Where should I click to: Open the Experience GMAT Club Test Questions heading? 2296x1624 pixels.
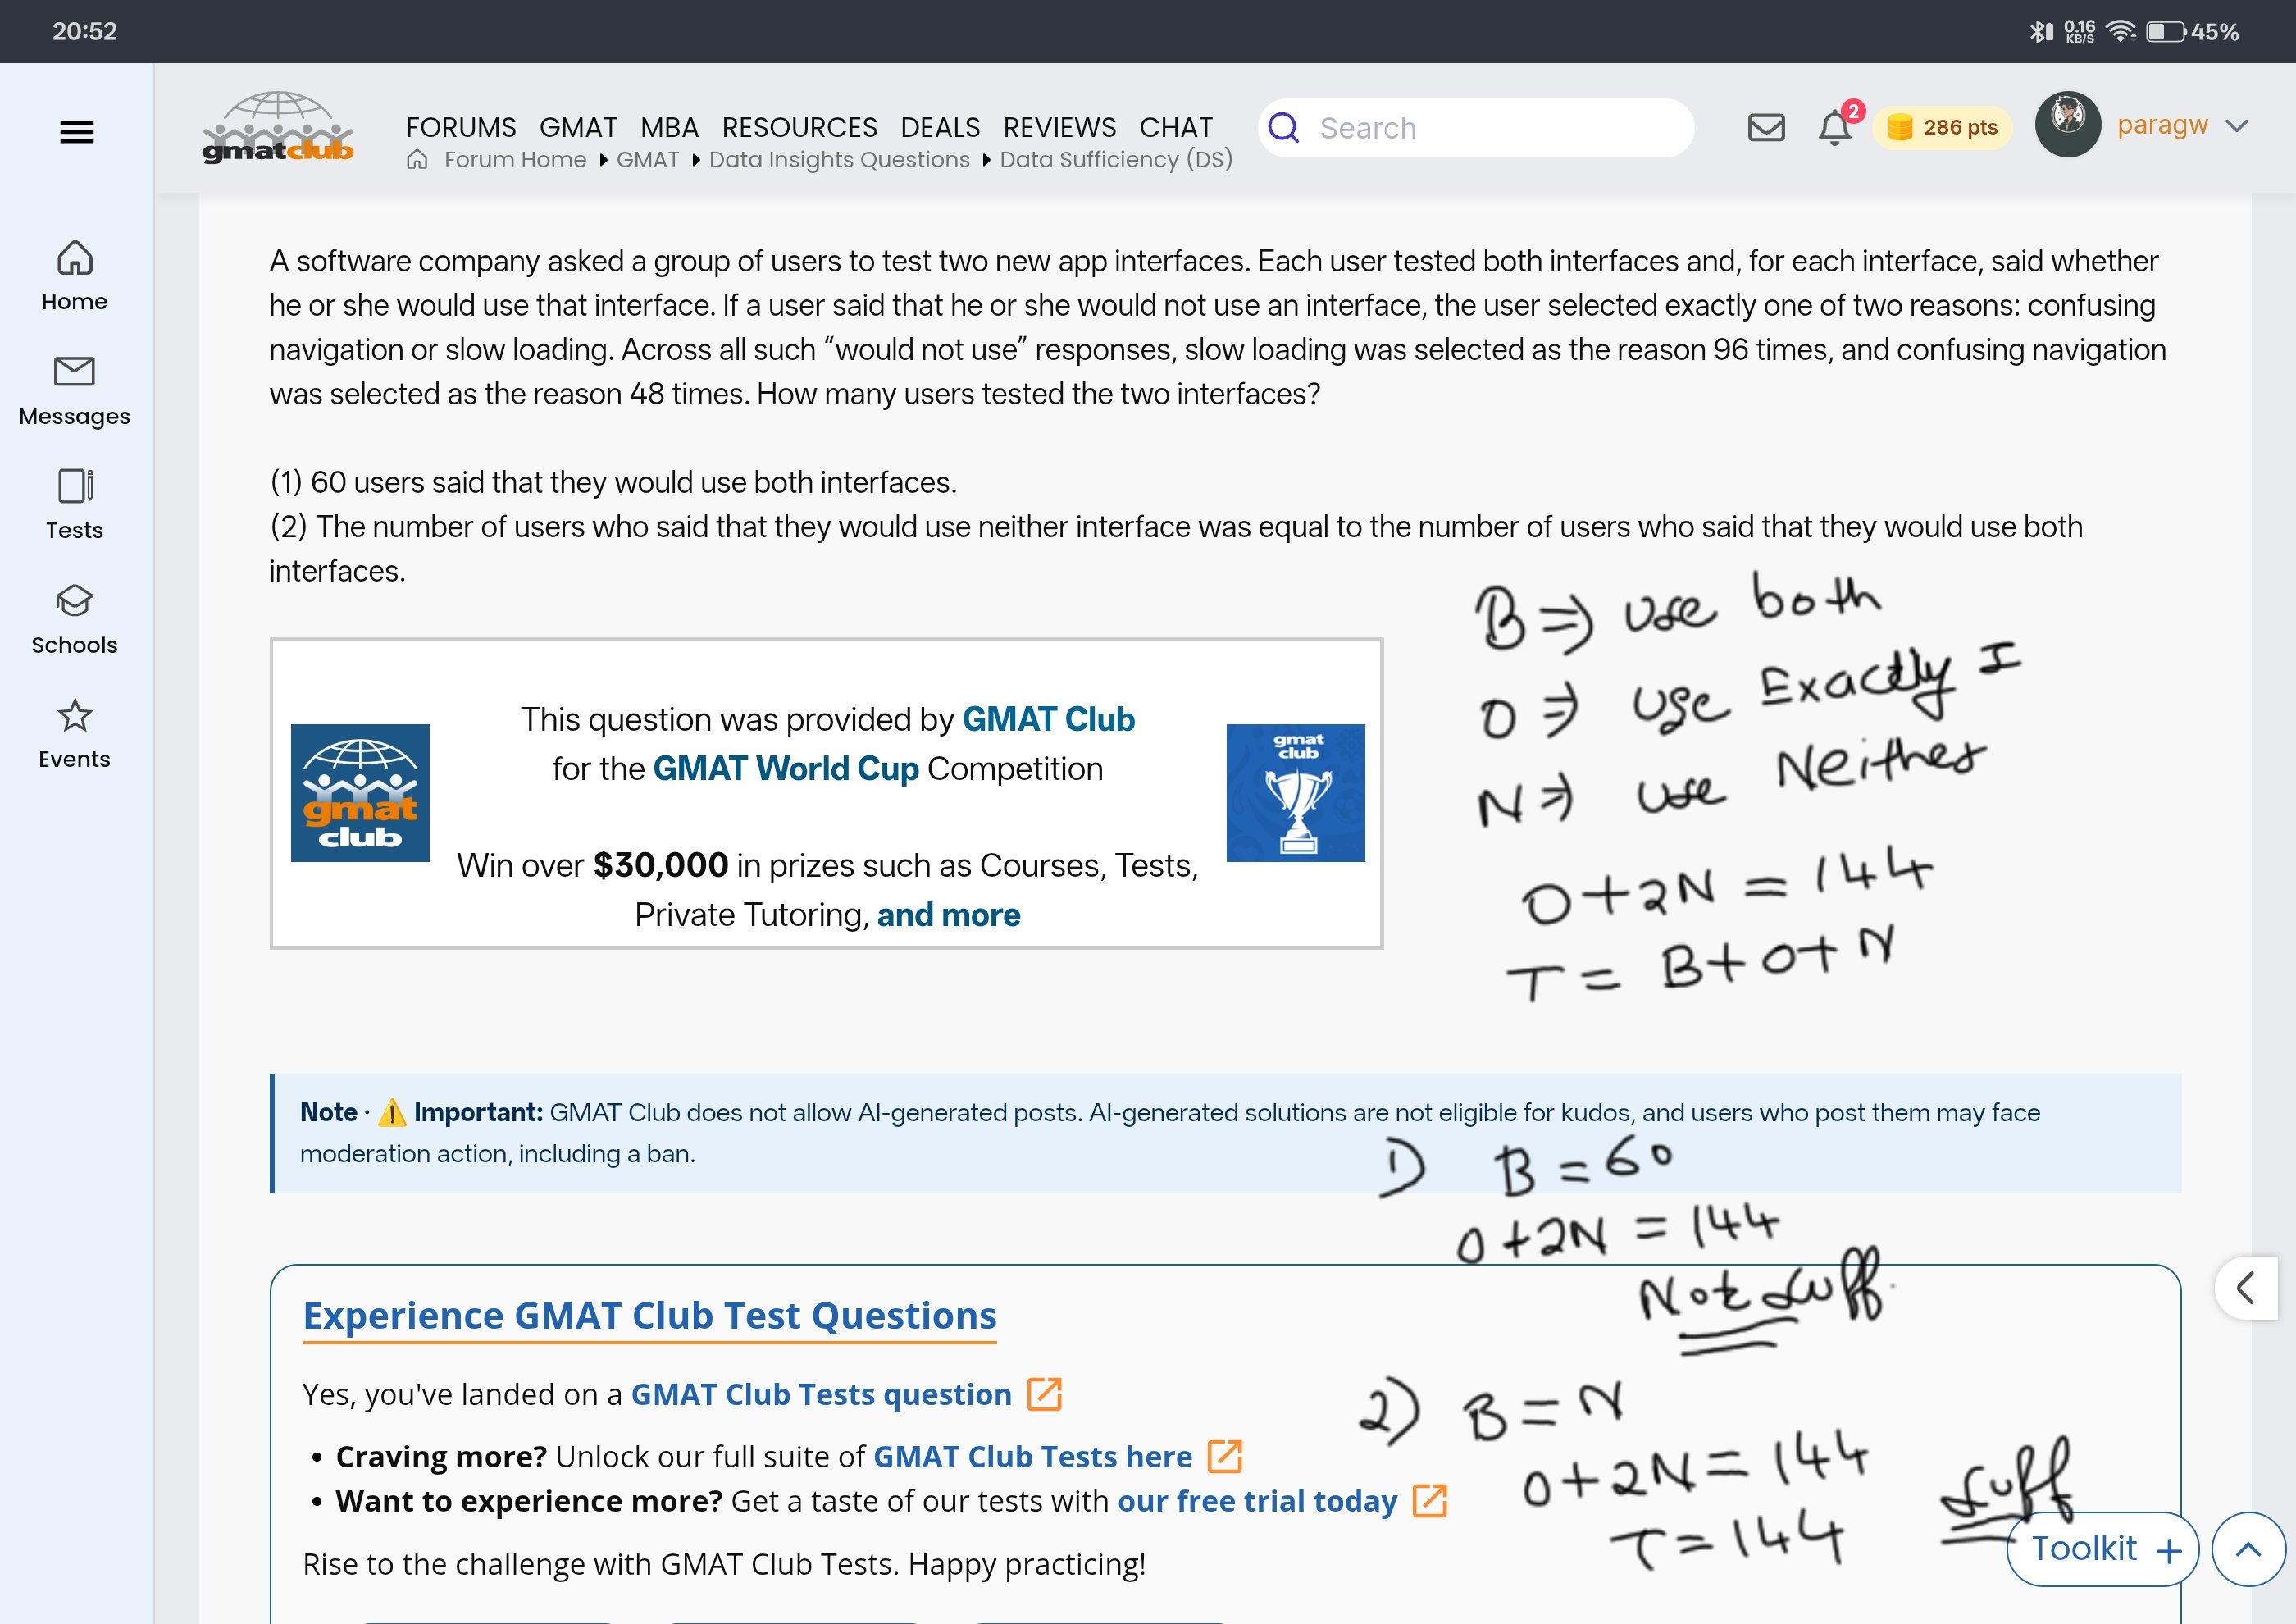tap(650, 1316)
